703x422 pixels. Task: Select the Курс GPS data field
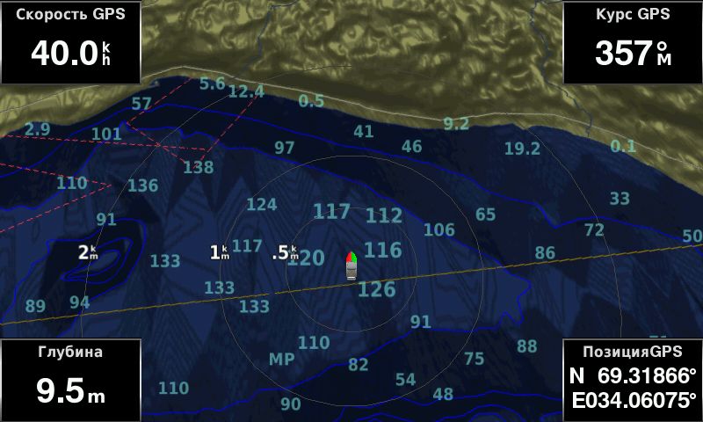633,42
